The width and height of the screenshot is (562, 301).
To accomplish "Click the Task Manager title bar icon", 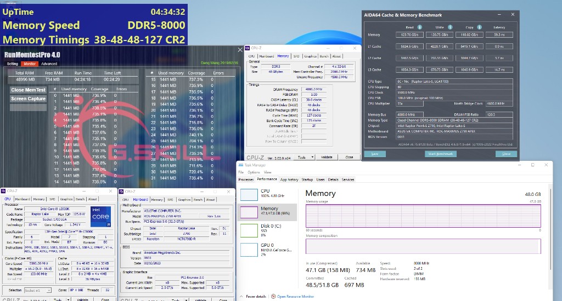I will tap(241, 165).
